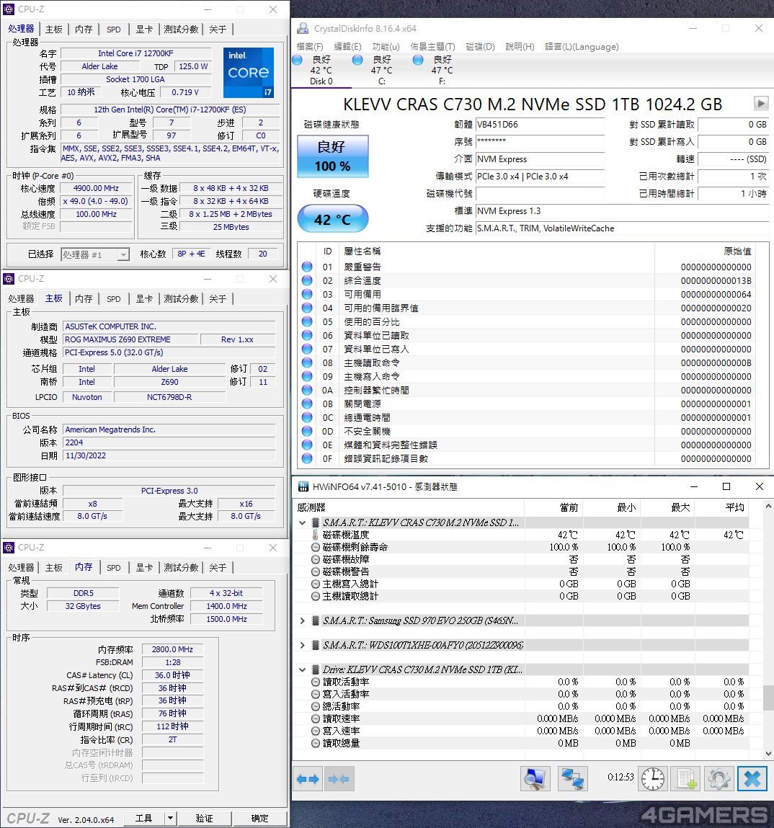774x828 pixels.
Task: Click the gauge icon beside 磁碟機剩餘壽命
Action: point(316,547)
